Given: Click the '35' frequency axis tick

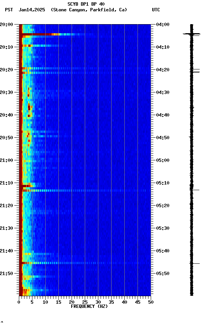Looking at the screenshot, I should 111,302.
